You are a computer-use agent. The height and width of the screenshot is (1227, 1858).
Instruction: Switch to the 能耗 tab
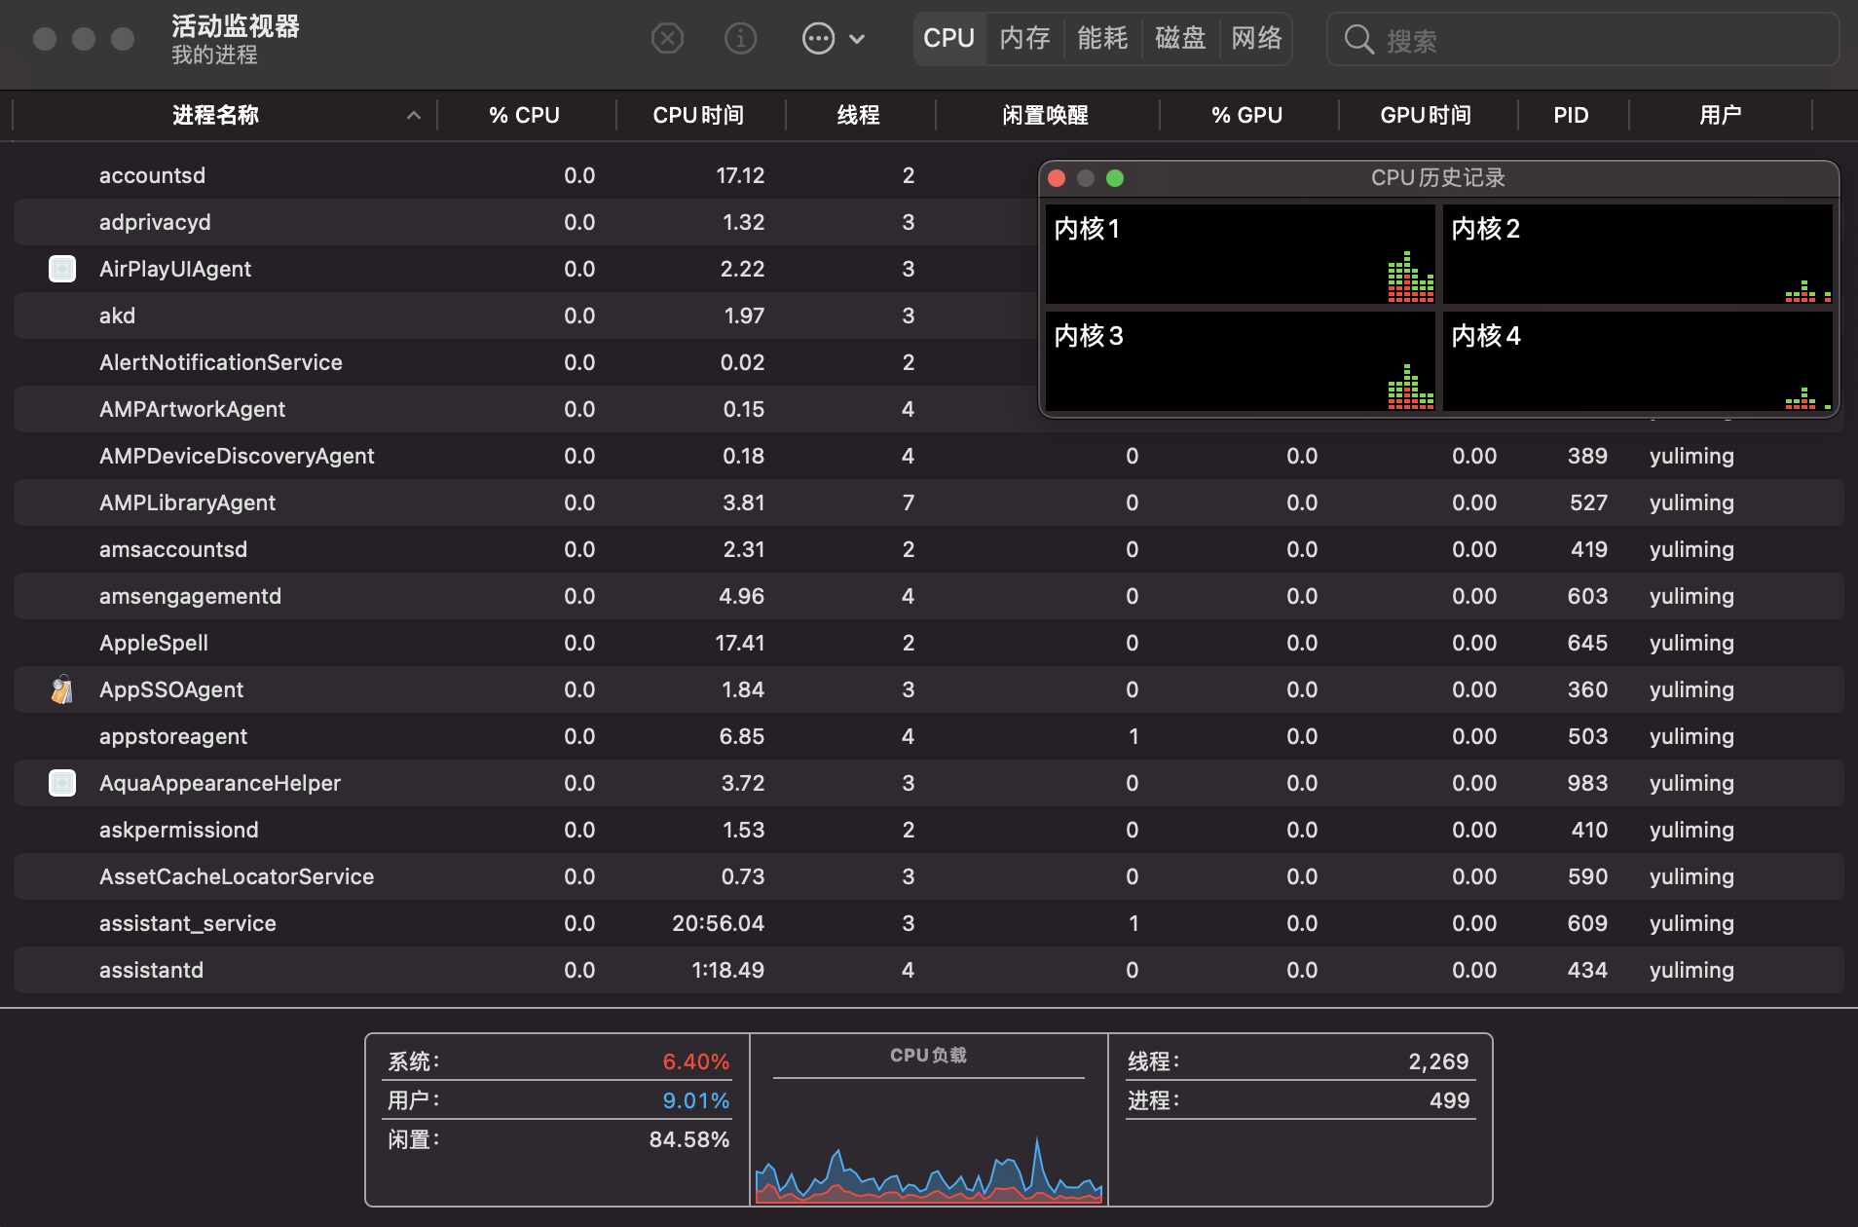[1102, 39]
